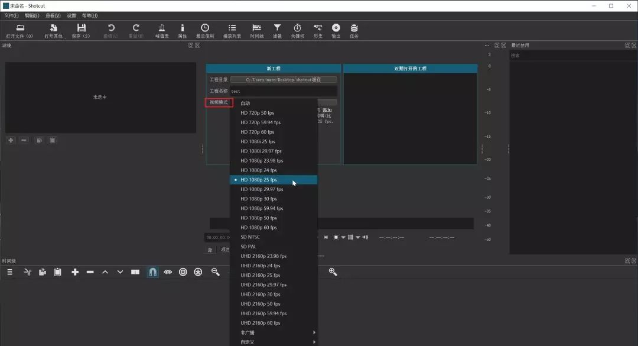Open the Filters funnel icon in toolbar

click(x=277, y=31)
